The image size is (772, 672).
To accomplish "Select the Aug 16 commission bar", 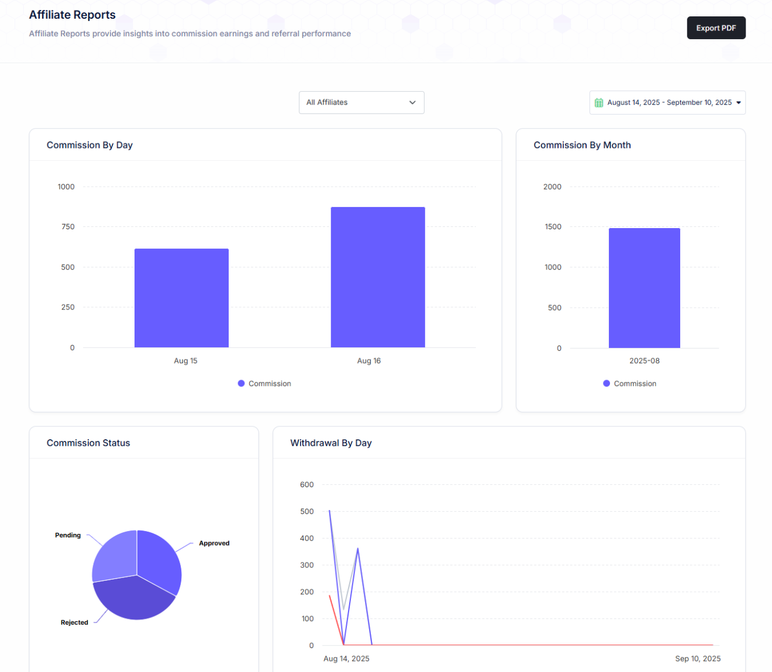I will 378,277.
